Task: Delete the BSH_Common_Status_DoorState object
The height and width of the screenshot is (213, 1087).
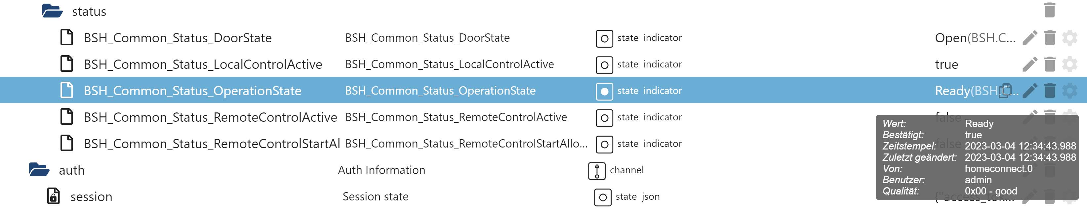Action: (1049, 38)
